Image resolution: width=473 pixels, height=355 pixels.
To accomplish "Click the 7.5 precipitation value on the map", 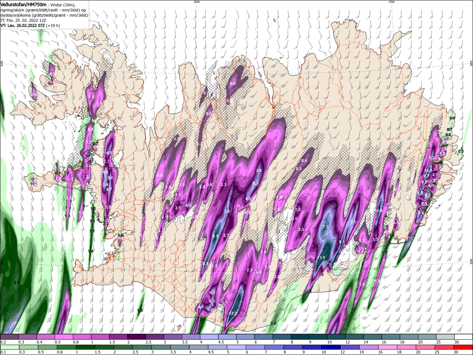I will pyautogui.click(x=325, y=227).
